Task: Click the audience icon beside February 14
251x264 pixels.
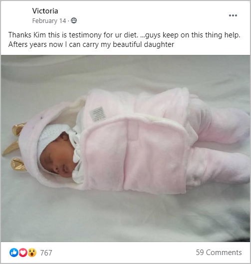Action: (x=74, y=20)
